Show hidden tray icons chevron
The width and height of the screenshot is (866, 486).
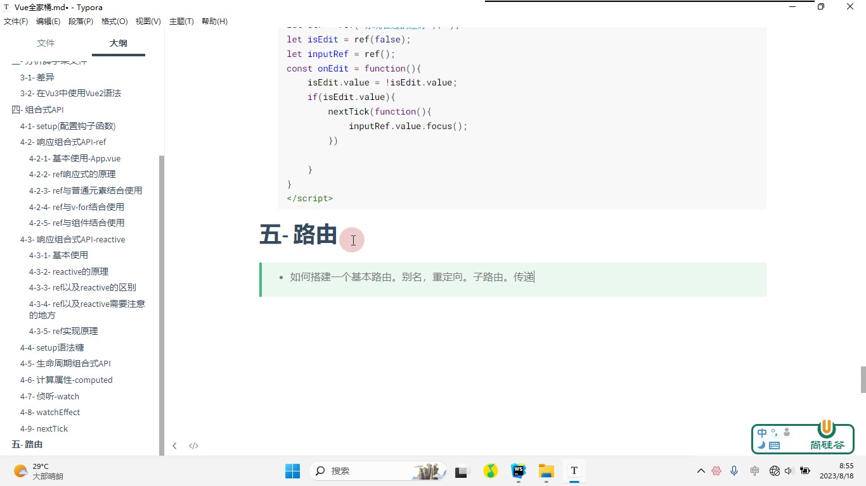[x=701, y=471]
